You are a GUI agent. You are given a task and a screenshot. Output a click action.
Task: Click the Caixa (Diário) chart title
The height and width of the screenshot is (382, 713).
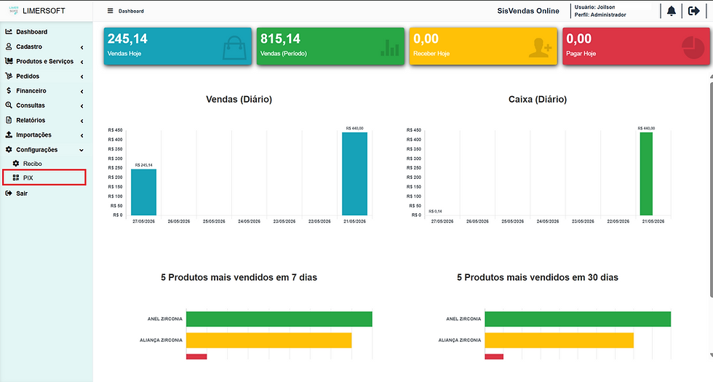click(x=538, y=99)
